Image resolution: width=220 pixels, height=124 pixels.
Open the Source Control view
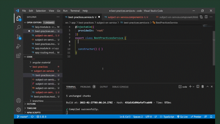click(19, 37)
